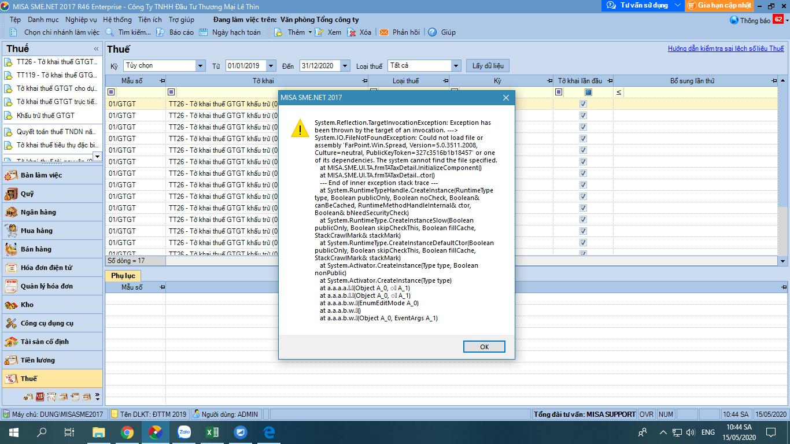The image size is (790, 444).
Task: Toggle Tờ khai lần đầu checkbox in first row
Action: point(583,104)
